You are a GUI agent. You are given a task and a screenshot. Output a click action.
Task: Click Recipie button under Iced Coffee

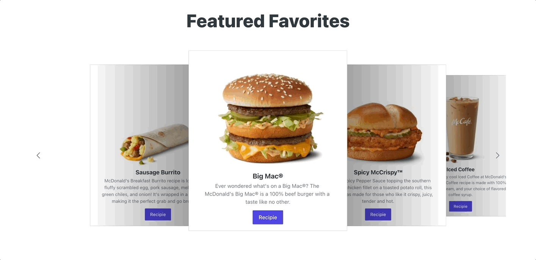coord(460,207)
